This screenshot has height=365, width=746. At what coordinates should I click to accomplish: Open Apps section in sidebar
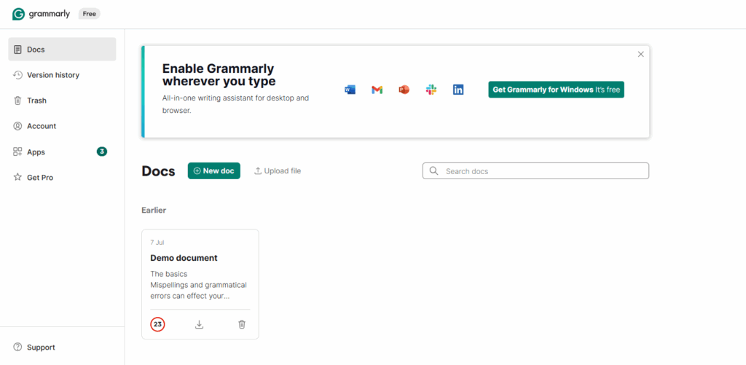(x=36, y=152)
